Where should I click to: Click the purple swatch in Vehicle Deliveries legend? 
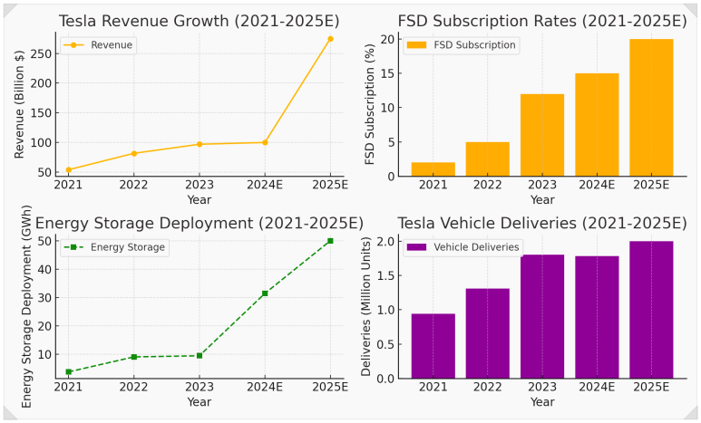pos(416,247)
